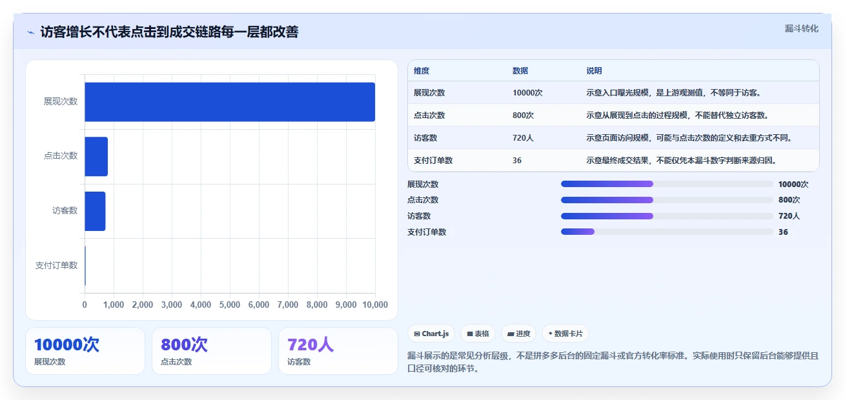Image resolution: width=845 pixels, height=400 pixels.
Task: Click the 800次 点击次数 data card
Action: [x=212, y=351]
